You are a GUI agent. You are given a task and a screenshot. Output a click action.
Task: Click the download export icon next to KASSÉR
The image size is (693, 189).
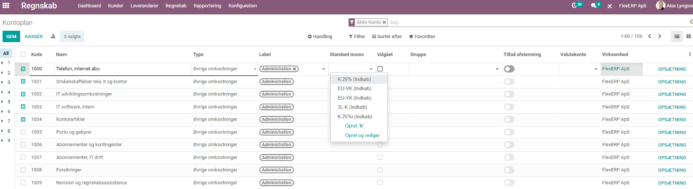[x=53, y=36]
